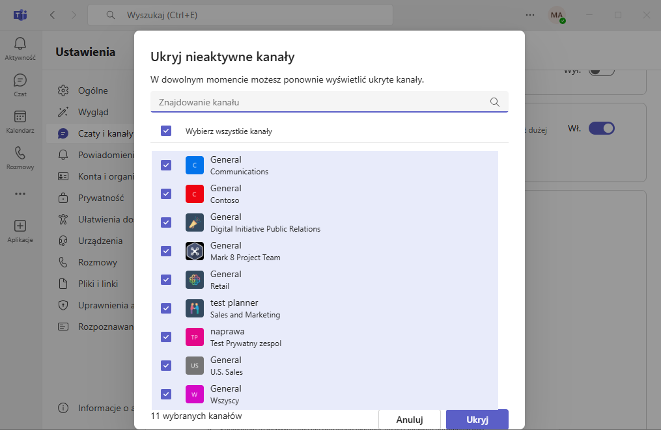Open Ogólne settings section

point(91,90)
